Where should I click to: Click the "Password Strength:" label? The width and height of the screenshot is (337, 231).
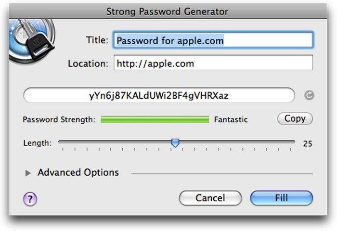pos(59,119)
